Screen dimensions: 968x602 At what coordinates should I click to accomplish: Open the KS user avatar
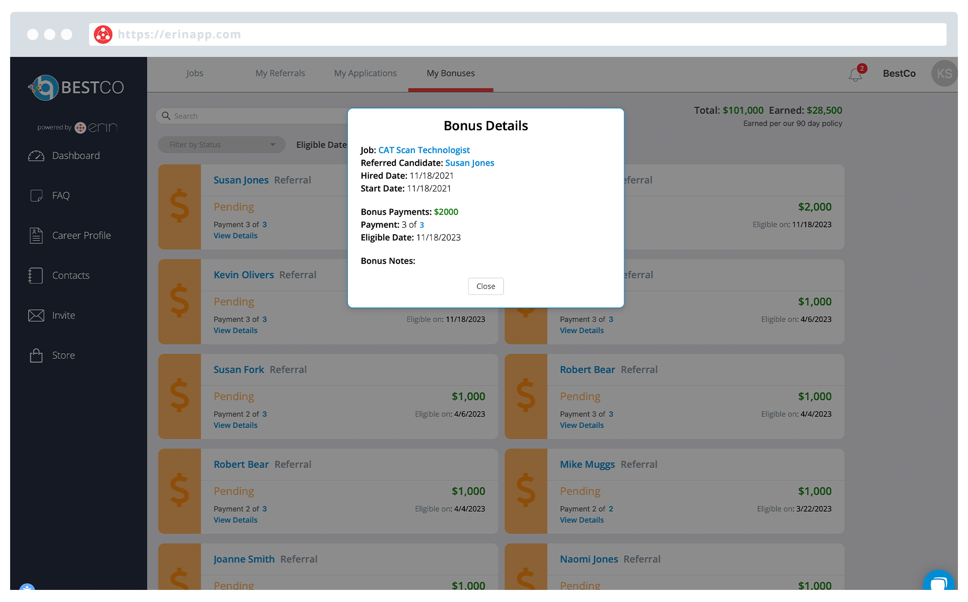(x=944, y=74)
